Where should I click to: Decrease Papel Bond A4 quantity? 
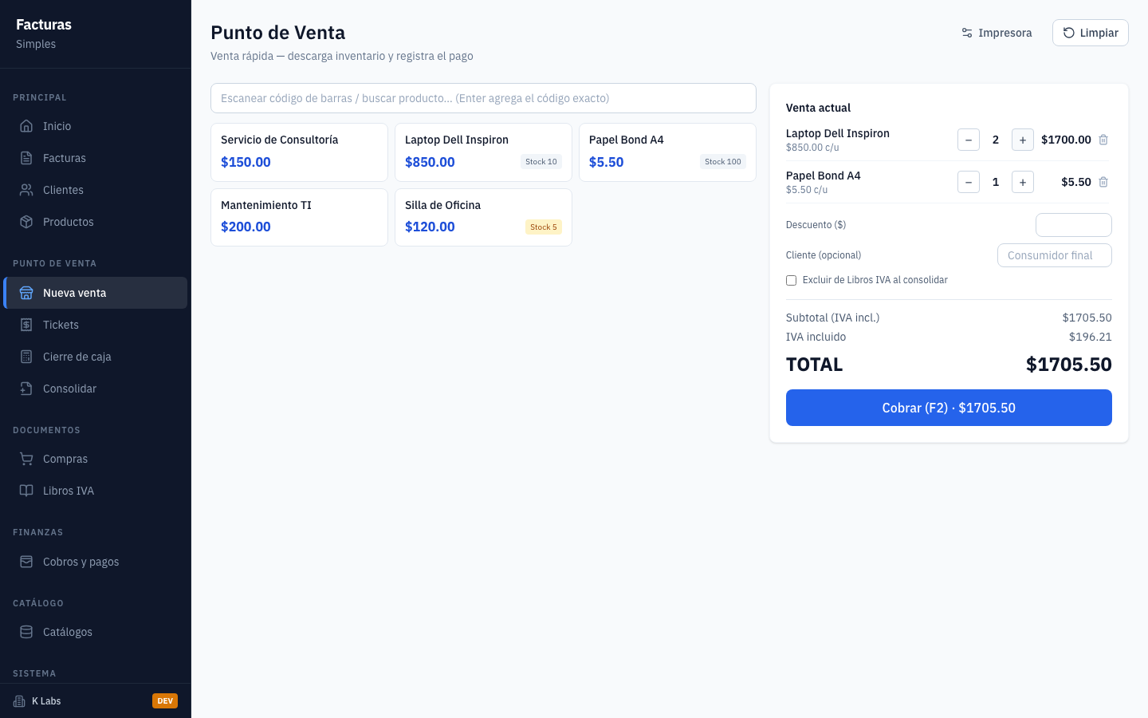(969, 182)
